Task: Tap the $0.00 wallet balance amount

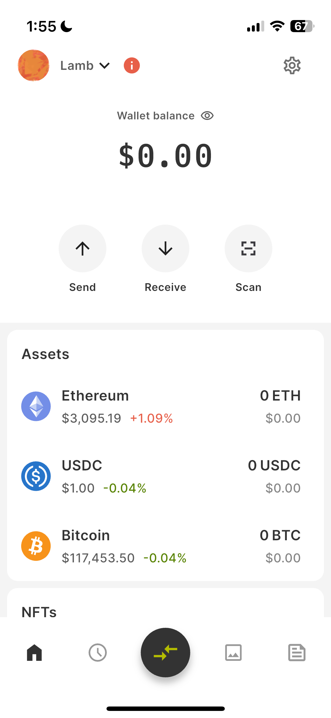Action: click(x=165, y=156)
